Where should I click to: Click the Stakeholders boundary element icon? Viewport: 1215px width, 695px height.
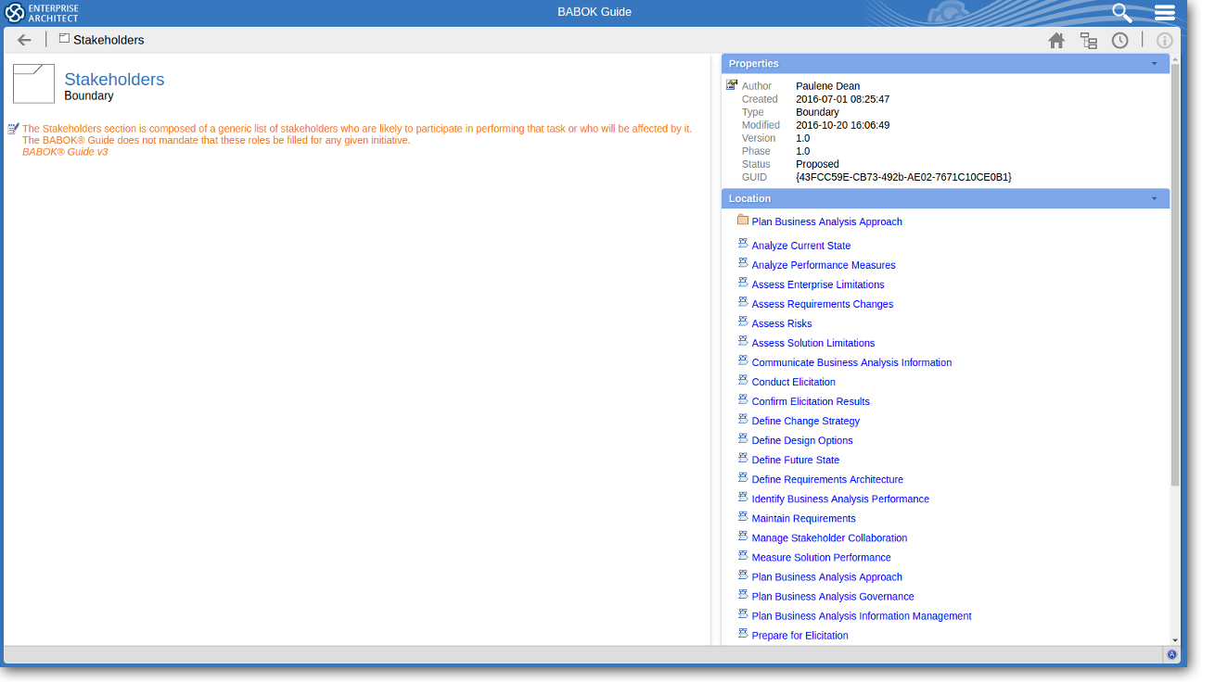(33, 83)
